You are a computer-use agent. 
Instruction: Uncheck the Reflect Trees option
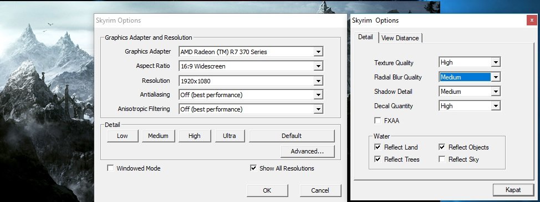coord(378,160)
